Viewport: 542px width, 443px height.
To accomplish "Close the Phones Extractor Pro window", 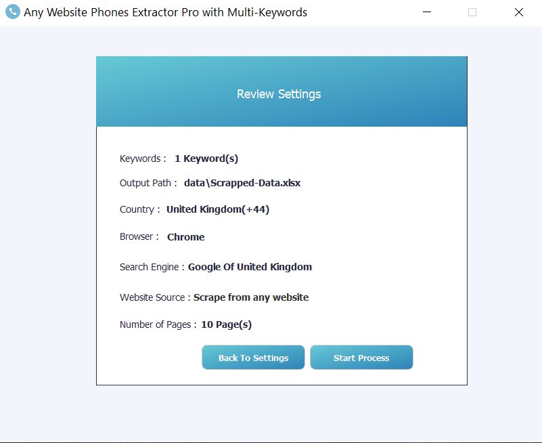I will pyautogui.click(x=518, y=12).
